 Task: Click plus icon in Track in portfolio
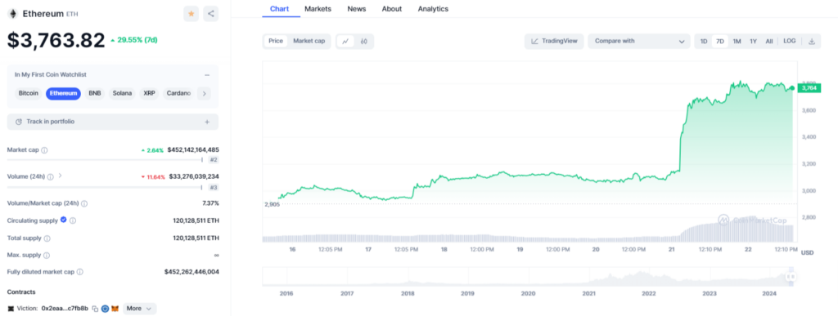pyautogui.click(x=207, y=122)
